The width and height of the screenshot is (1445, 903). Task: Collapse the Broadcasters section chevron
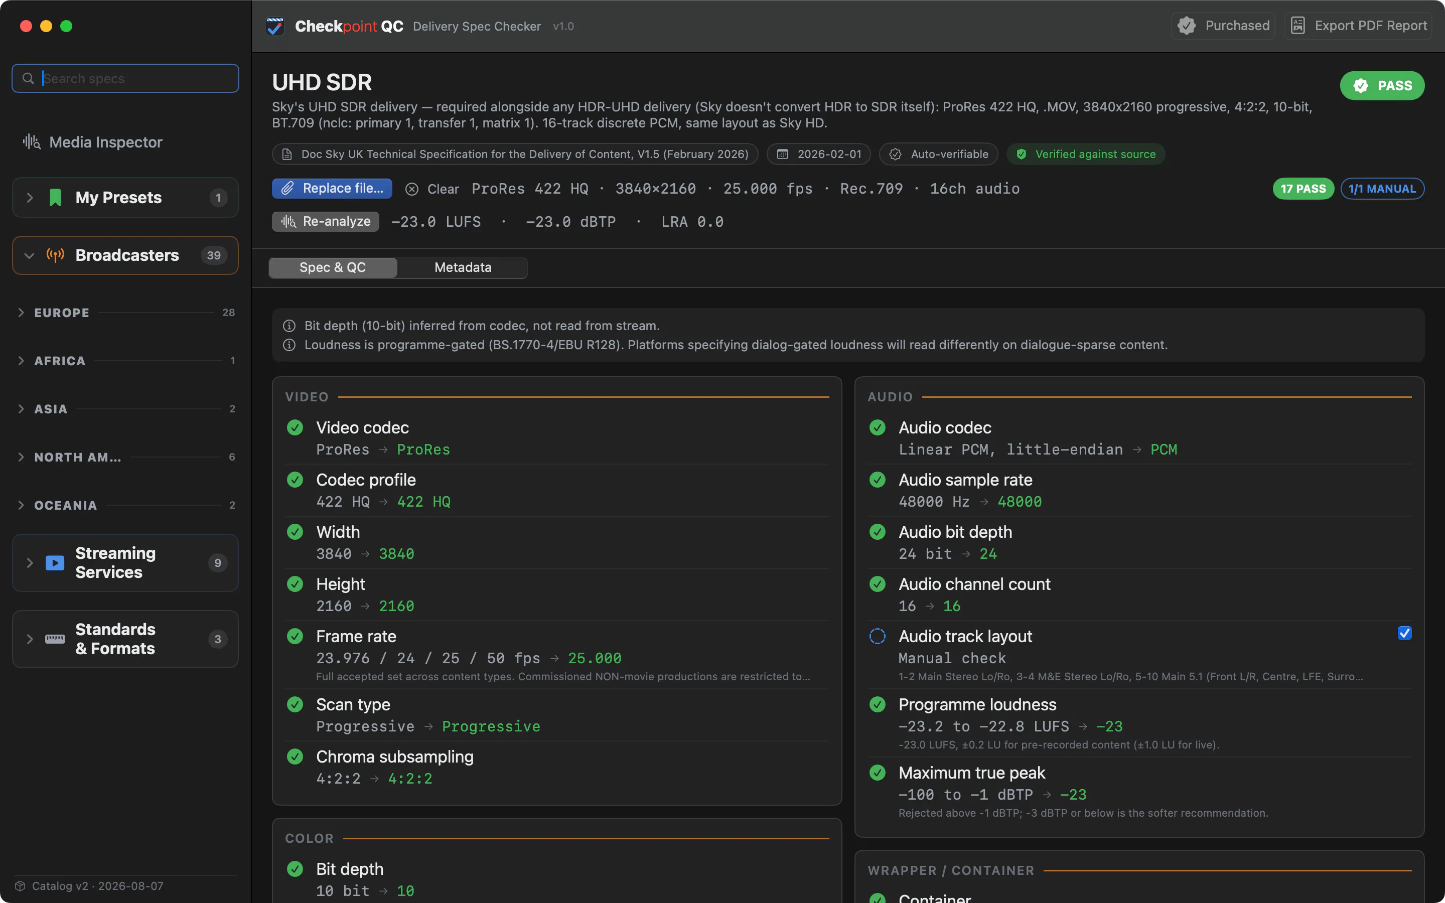(x=29, y=256)
